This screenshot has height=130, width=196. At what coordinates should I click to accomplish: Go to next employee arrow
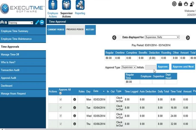(x=188, y=37)
